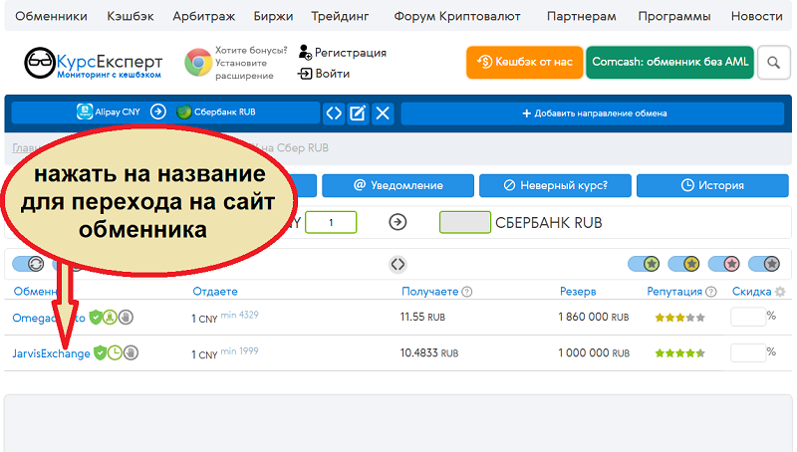Sort by Репутация column header
The width and height of the screenshot is (797, 452).
674,292
